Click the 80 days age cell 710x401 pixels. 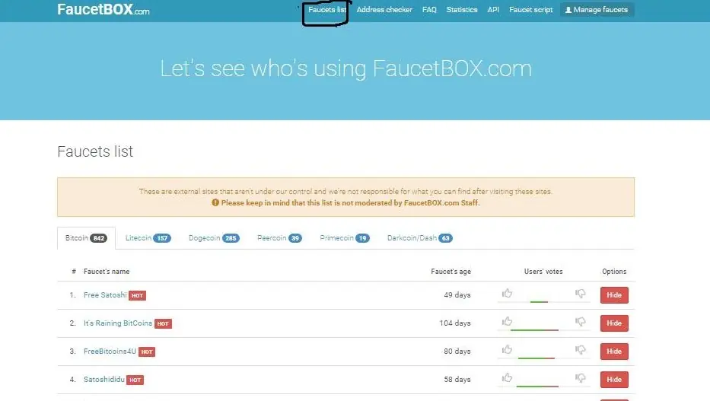(457, 352)
